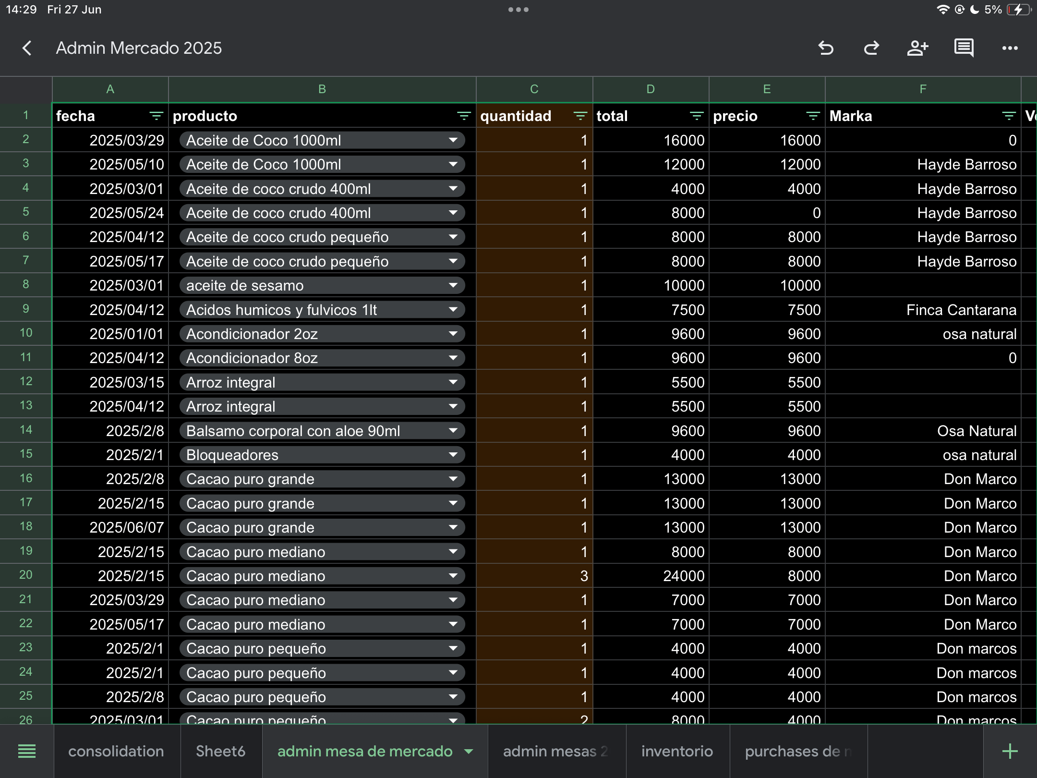Tap the Admin Mercado 2025 document title
The image size is (1037, 778).
(139, 48)
